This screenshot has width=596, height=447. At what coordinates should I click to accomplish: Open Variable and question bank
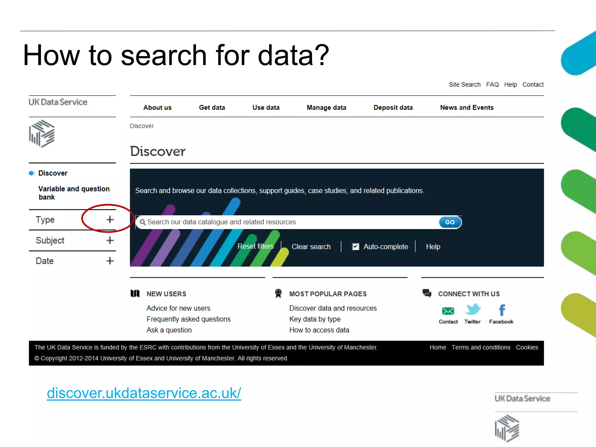click(74, 193)
